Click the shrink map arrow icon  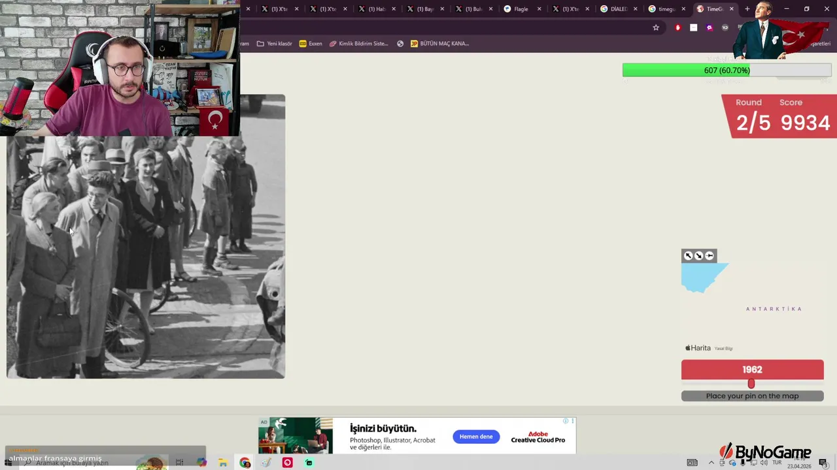pos(698,256)
